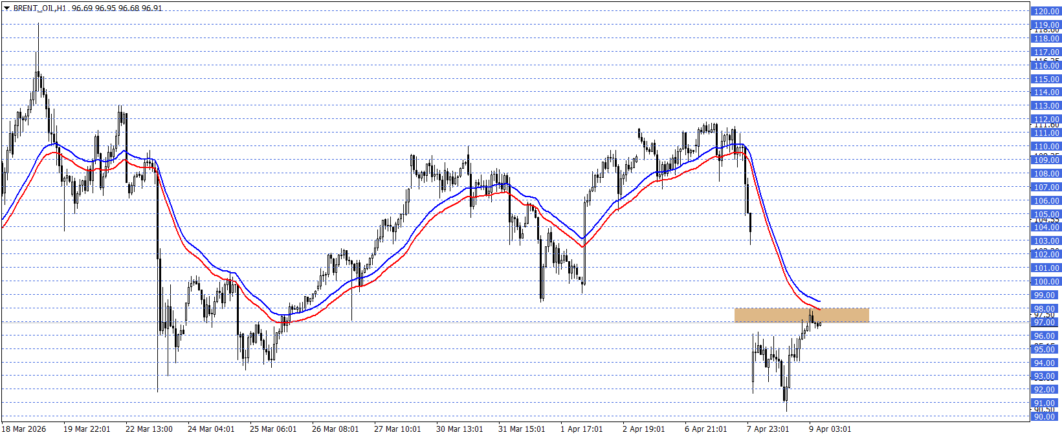1062x437 pixels.
Task: Click the 22 Mar 13:00 time label
Action: 149,429
